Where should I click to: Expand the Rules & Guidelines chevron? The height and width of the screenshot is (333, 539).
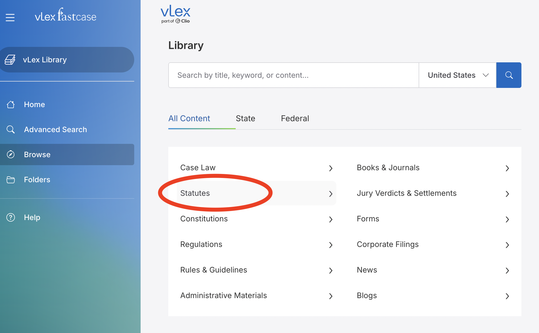(x=331, y=270)
